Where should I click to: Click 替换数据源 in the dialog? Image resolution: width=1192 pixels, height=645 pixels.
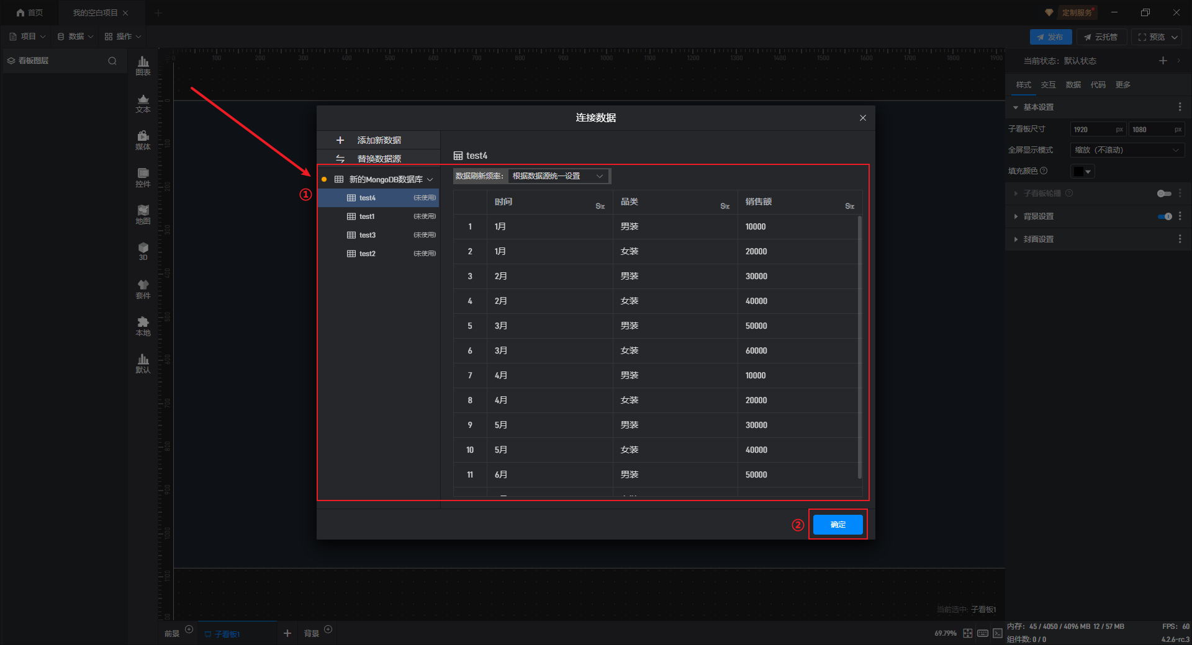(x=379, y=159)
